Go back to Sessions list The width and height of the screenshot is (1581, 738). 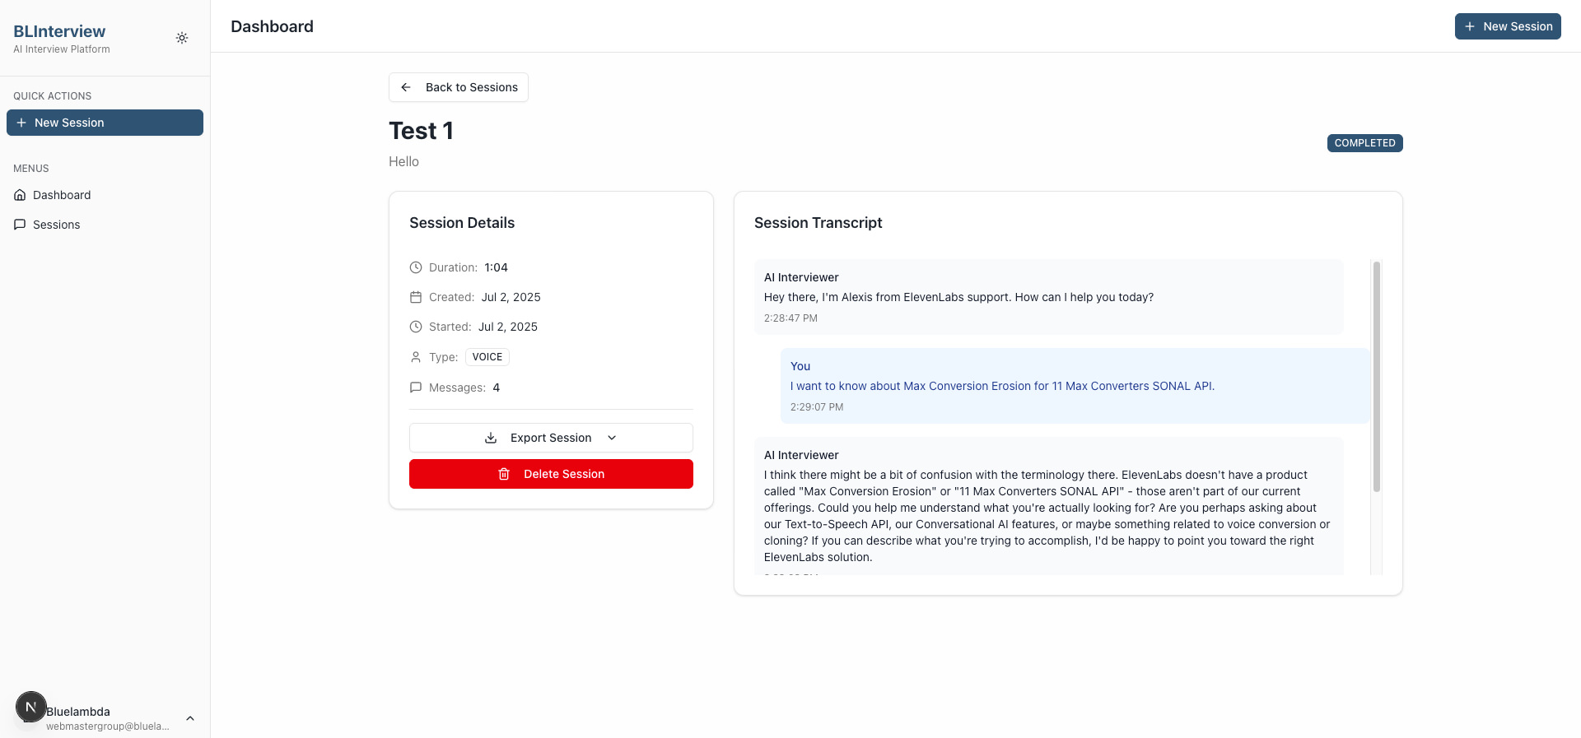471,87
